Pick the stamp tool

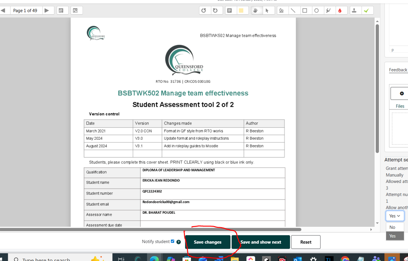354,10
